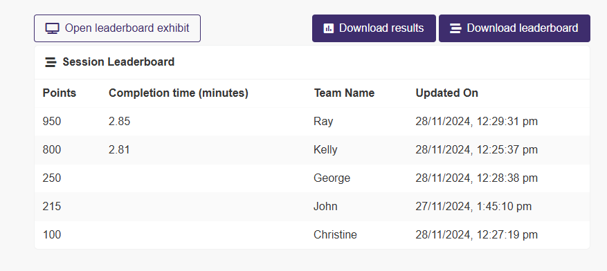Click the Points column header
Screen dimensions: 607x271
pos(60,93)
